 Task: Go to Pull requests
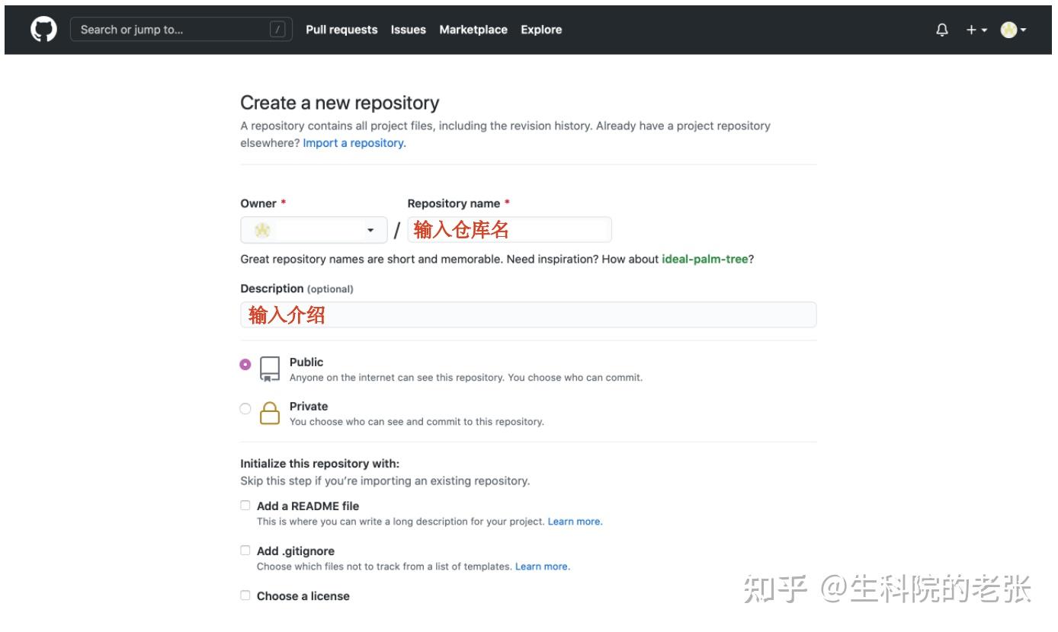pos(341,29)
